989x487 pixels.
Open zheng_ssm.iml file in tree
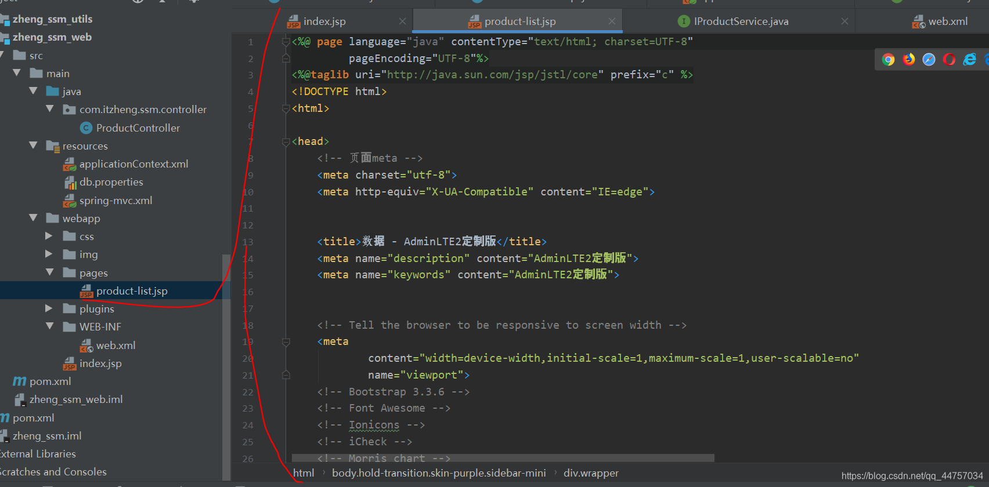click(x=47, y=436)
